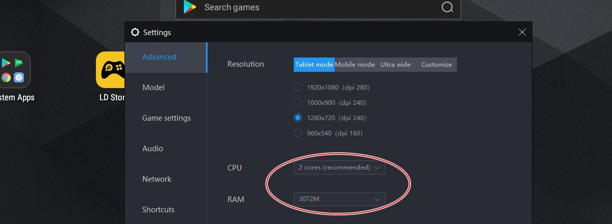Open the Game settings section
The image size is (612, 224).
166,118
